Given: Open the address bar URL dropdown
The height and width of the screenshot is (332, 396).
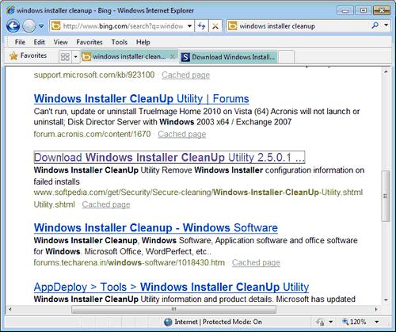Looking at the screenshot, I should click(189, 26).
